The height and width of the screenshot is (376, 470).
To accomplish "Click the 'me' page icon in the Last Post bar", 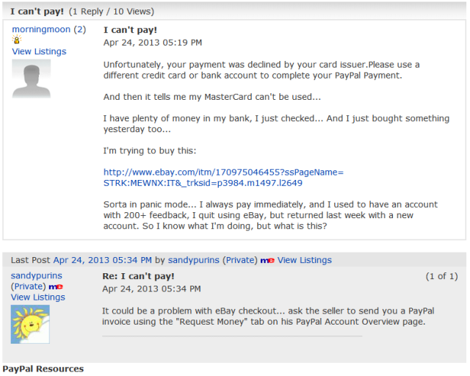I will click(267, 261).
